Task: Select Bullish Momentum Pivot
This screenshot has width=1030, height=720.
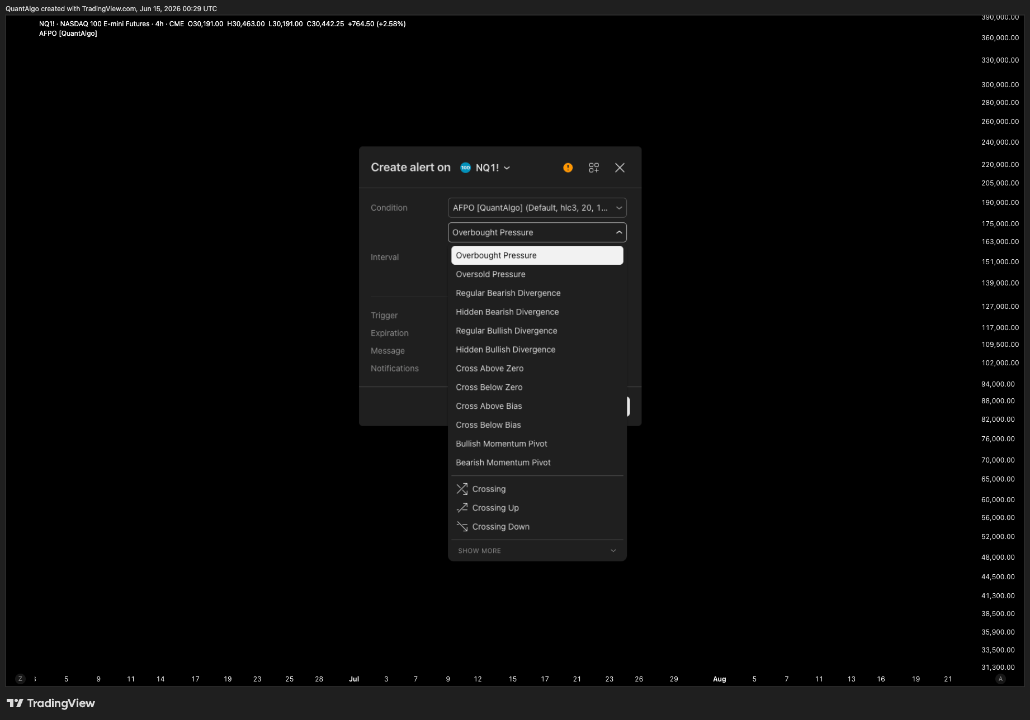Action: (537, 444)
